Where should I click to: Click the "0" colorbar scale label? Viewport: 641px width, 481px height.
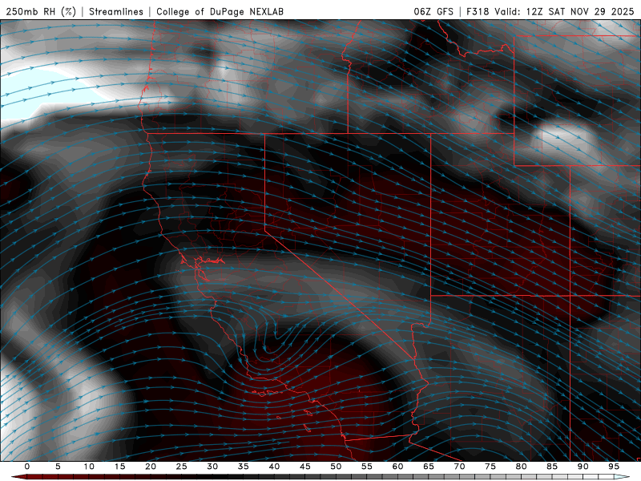pyautogui.click(x=27, y=467)
